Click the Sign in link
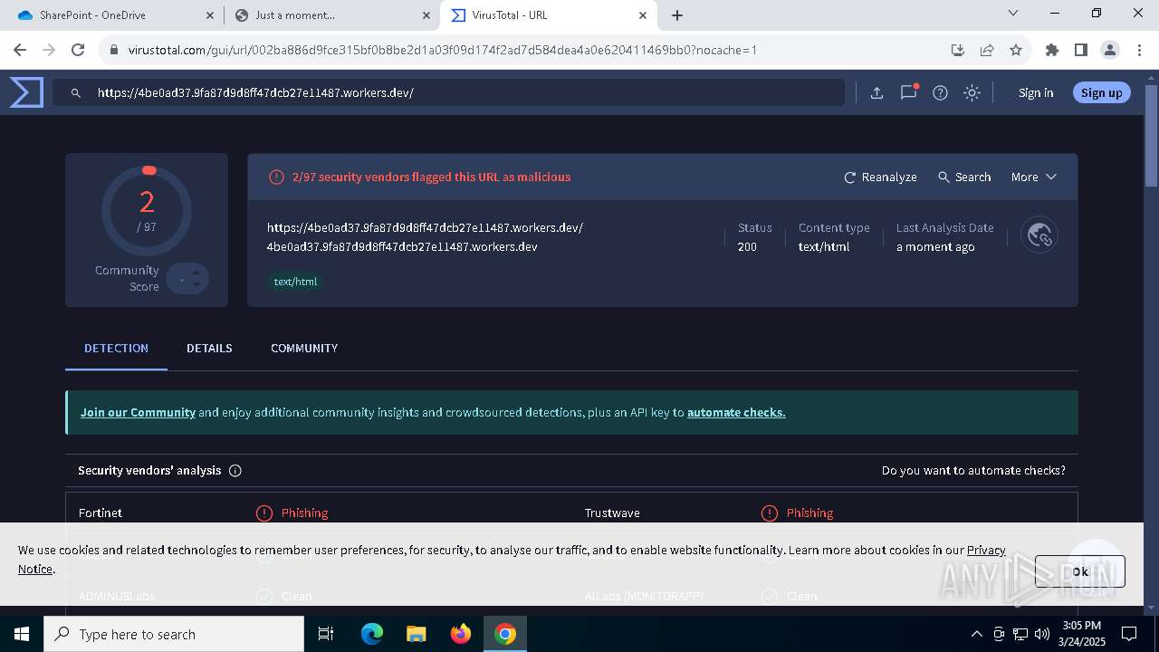The width and height of the screenshot is (1159, 652). click(x=1036, y=92)
